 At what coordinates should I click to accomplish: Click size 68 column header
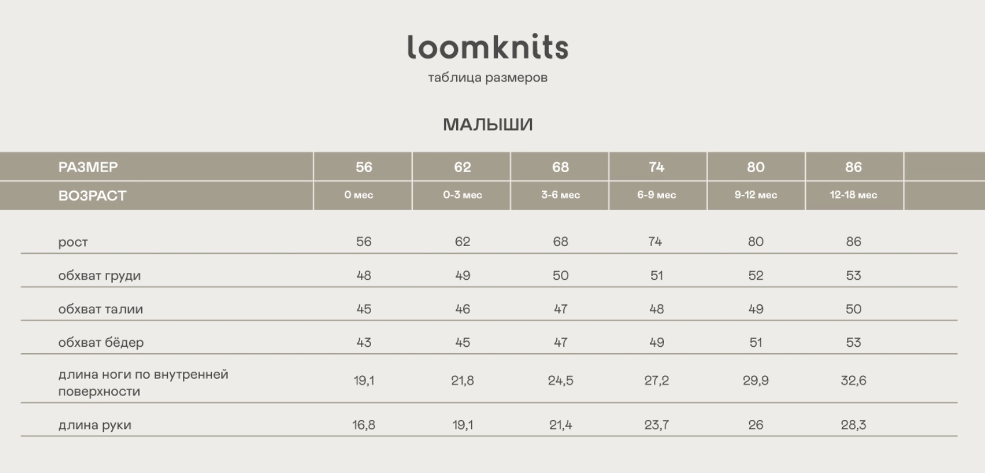[560, 167]
